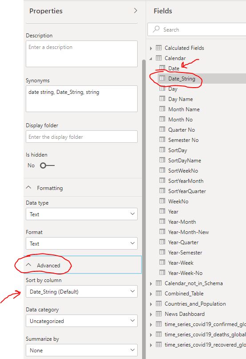246x359 pixels.
Task: Collapse the Calendar table
Action: pyautogui.click(x=151, y=59)
